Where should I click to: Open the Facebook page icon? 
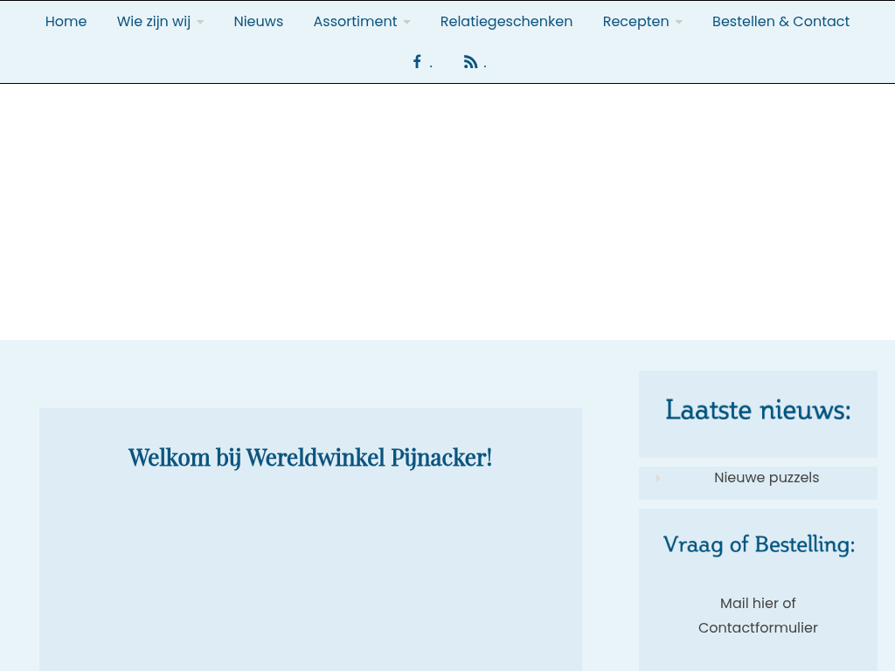[x=417, y=62]
